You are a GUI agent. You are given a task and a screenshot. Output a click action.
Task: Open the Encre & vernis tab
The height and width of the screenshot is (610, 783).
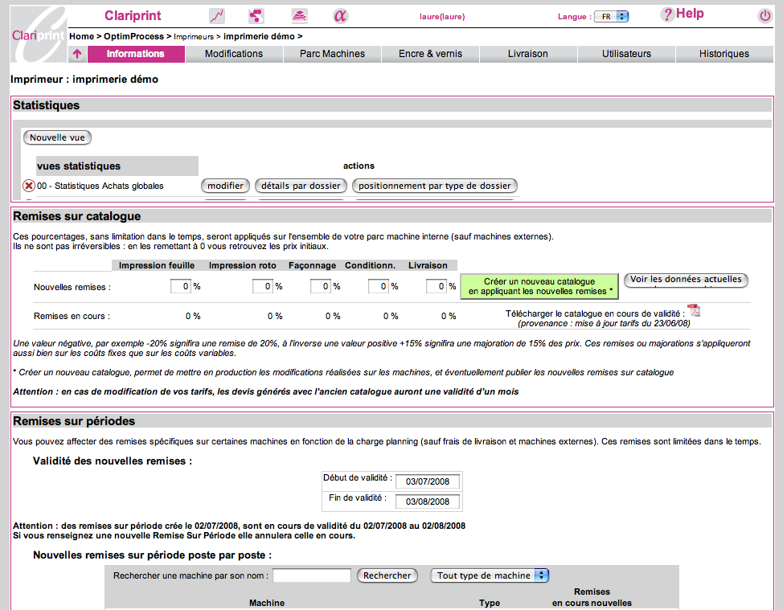tap(430, 54)
